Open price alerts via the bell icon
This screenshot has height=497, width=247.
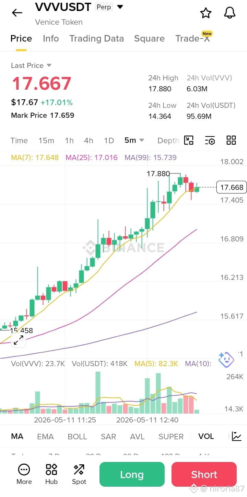coord(230,13)
